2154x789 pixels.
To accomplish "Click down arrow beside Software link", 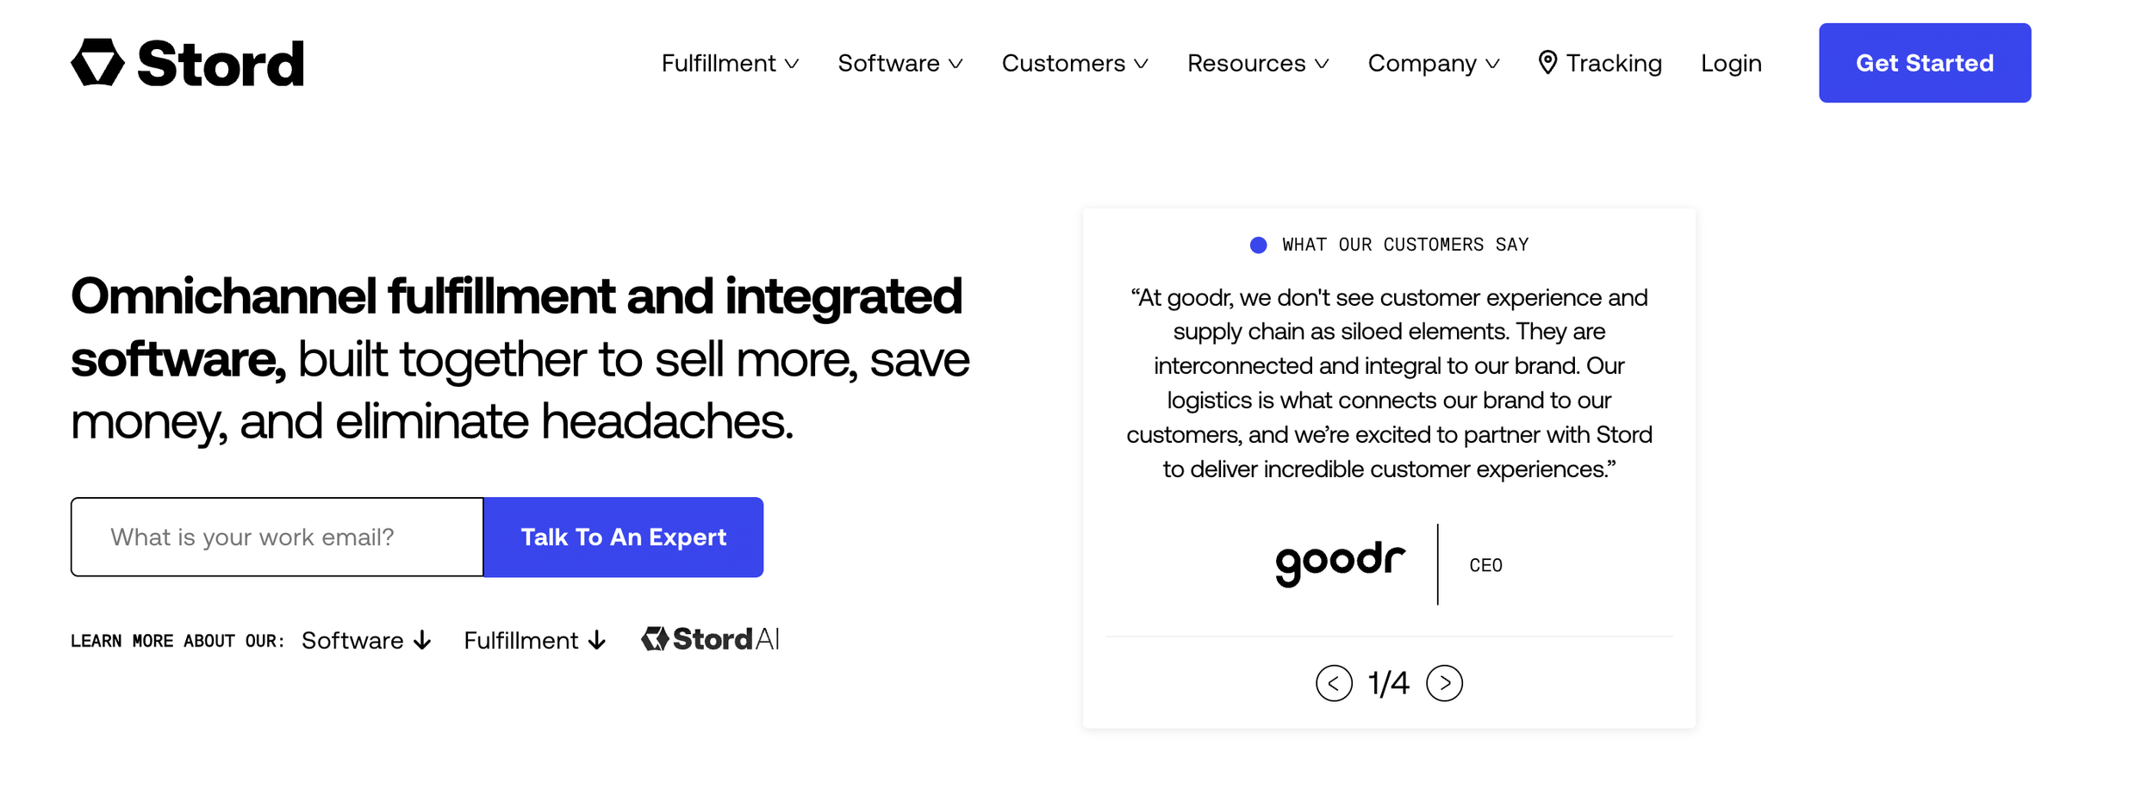I will coord(422,641).
